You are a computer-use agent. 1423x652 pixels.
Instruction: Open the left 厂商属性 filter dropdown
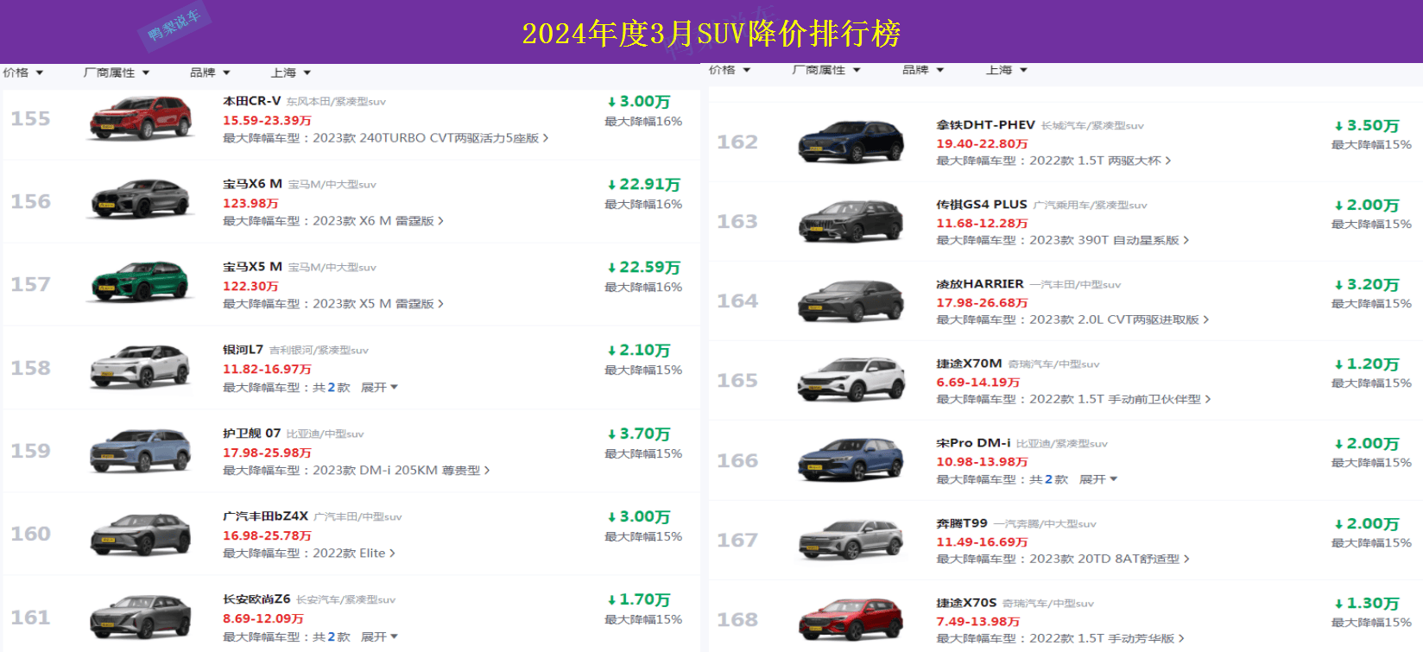click(x=117, y=73)
